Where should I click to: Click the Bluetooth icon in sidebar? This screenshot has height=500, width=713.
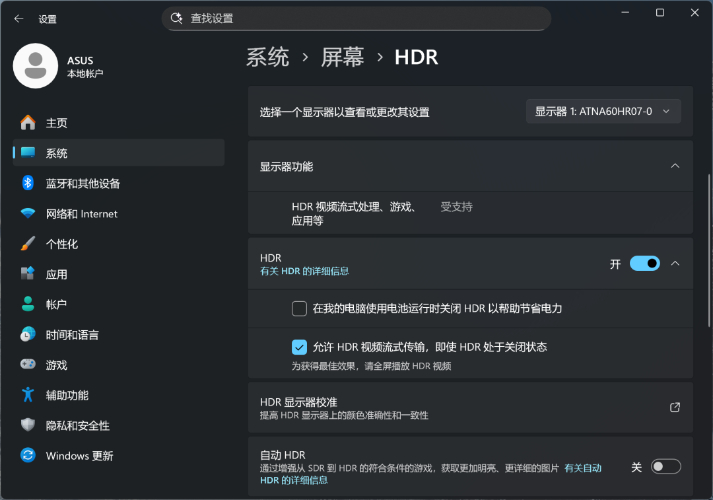pyautogui.click(x=28, y=183)
